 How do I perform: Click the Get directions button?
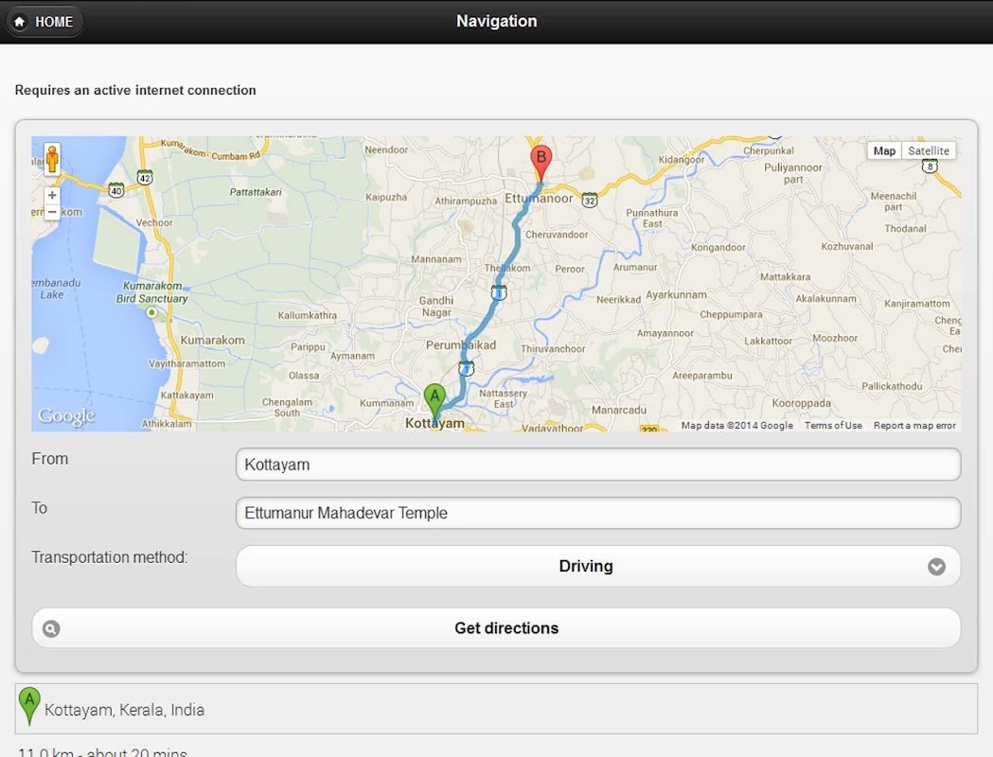pyautogui.click(x=496, y=628)
